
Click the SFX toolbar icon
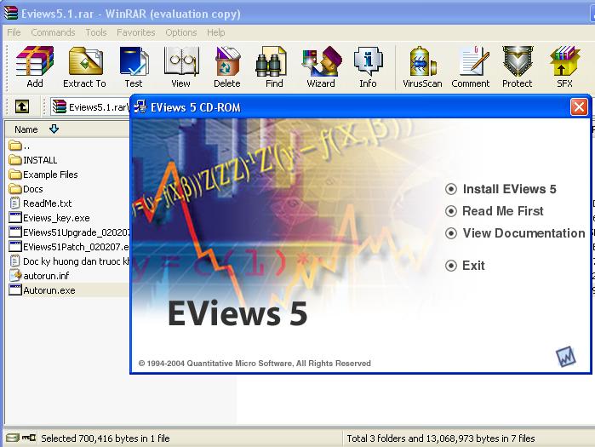pyautogui.click(x=564, y=67)
